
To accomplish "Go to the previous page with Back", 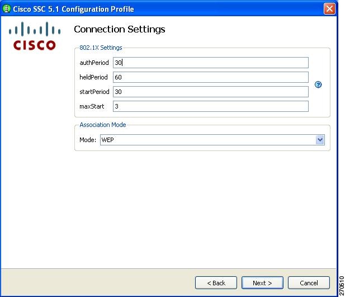I will [x=216, y=283].
